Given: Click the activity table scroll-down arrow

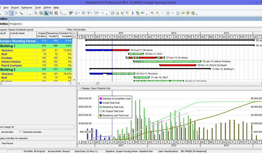Looking at the screenshot, I should pos(74,80).
